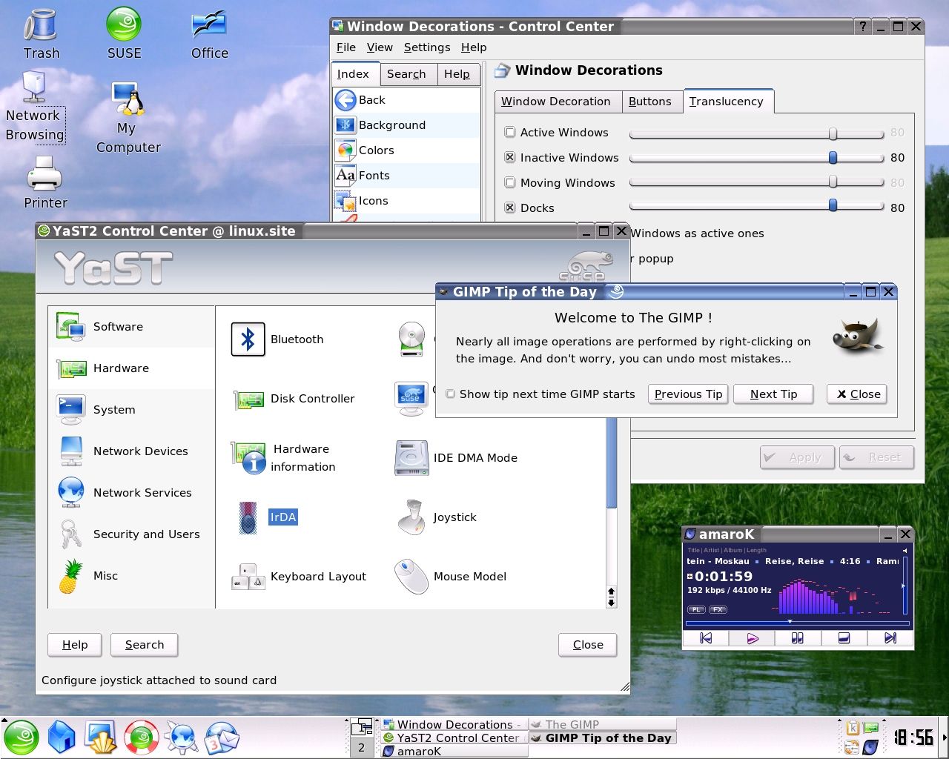Seek in amaroK track progress bar

point(797,623)
